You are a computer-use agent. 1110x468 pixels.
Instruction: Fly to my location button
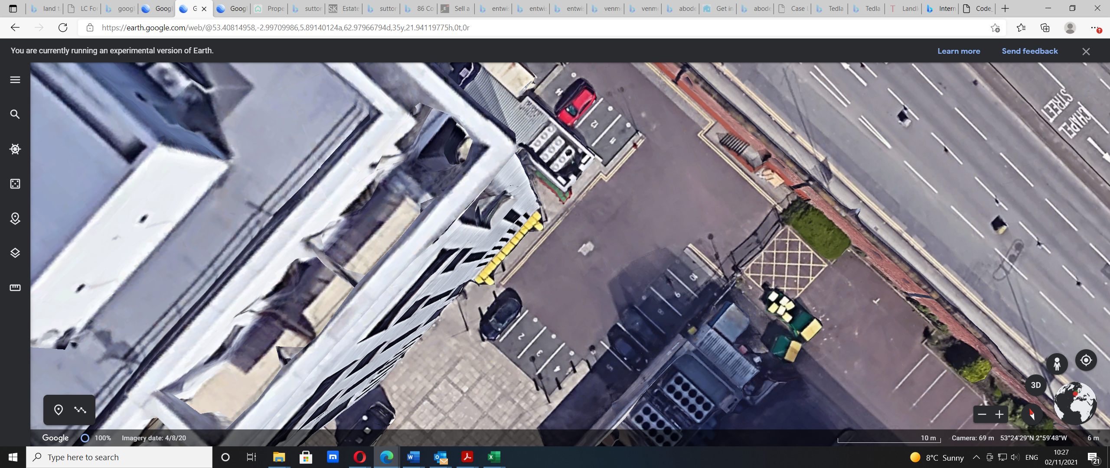pos(1086,361)
